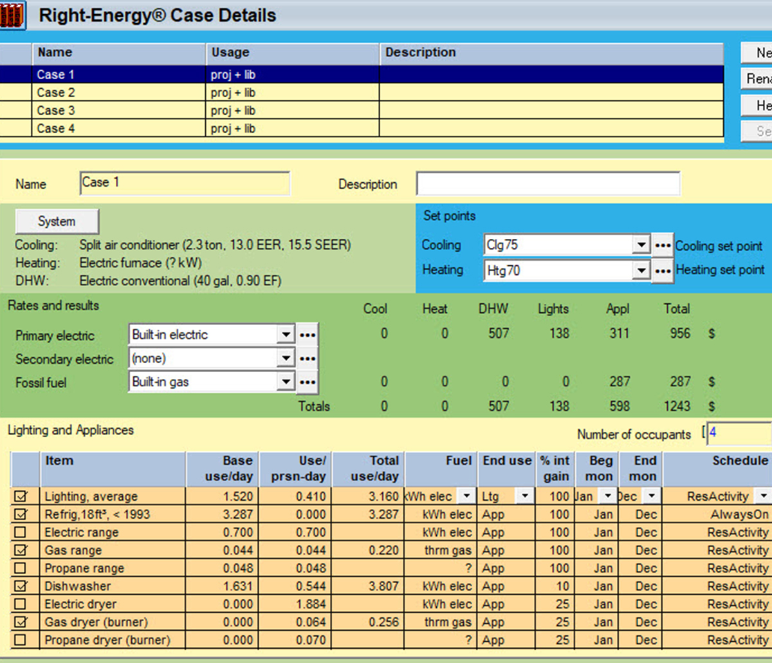The height and width of the screenshot is (663, 772).
Task: Open the System settings button
Action: 57,221
